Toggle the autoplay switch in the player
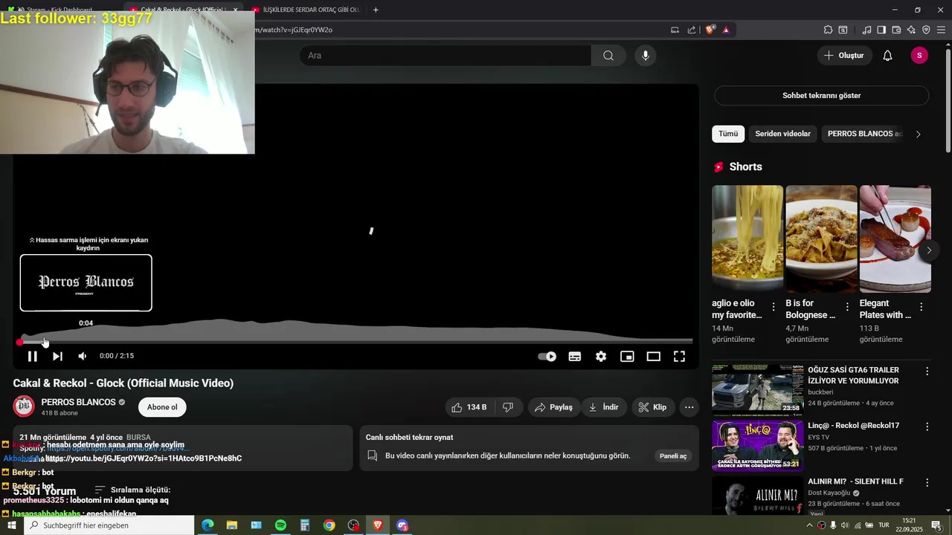952x535 pixels. click(x=547, y=357)
